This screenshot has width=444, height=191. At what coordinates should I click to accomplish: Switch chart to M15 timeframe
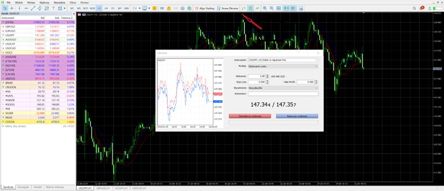(x=85, y=8)
